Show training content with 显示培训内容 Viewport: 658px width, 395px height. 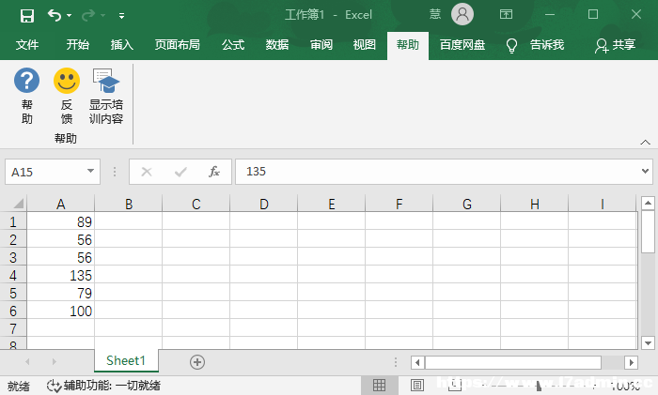coord(106,96)
